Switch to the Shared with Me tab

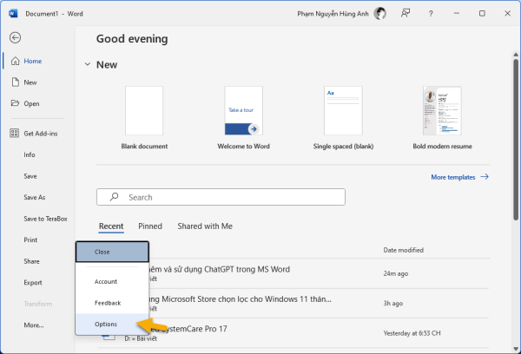click(x=205, y=226)
